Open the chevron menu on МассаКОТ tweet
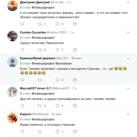137x137 pixels. [128, 88]
